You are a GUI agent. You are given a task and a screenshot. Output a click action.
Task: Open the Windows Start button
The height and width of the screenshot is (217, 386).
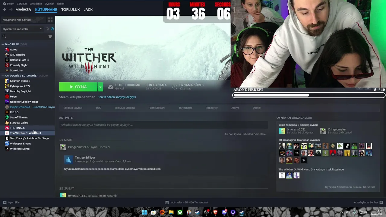pyautogui.click(x=144, y=212)
